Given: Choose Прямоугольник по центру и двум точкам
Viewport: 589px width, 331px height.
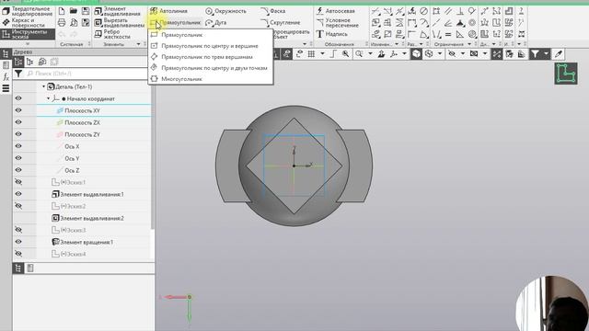Looking at the screenshot, I should 211,68.
